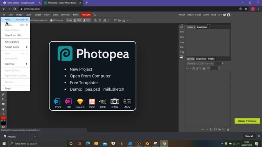Image resolution: width=262 pixels, height=147 pixels.
Task: Open Photopea Facebook page icon
Action: coord(228,15)
